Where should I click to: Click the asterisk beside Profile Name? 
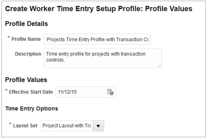[9, 38]
